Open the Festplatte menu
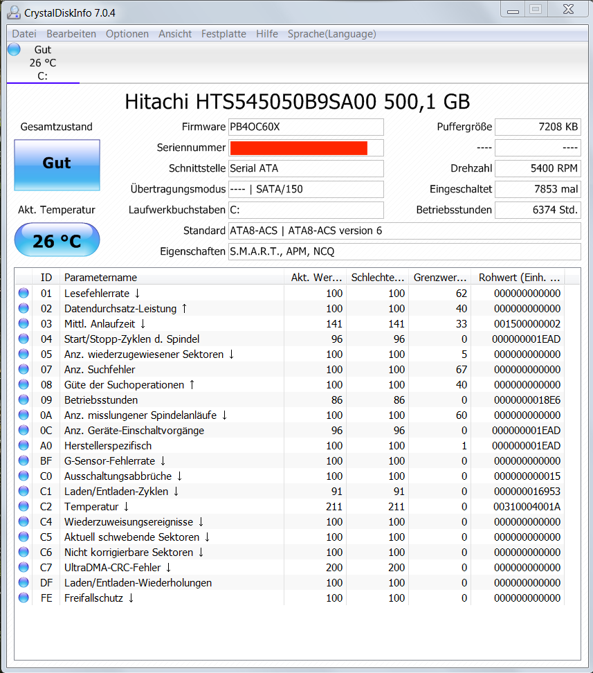 (223, 34)
